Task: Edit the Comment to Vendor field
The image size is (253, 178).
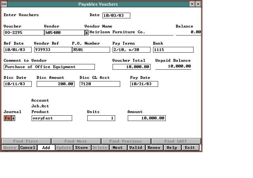Action: [49, 67]
